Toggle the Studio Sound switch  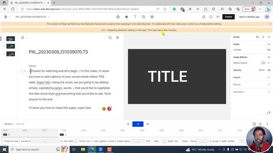pos(263,63)
